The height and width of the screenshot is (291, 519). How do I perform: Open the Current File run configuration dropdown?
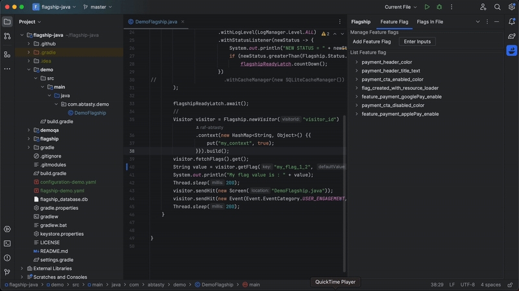pyautogui.click(x=400, y=7)
